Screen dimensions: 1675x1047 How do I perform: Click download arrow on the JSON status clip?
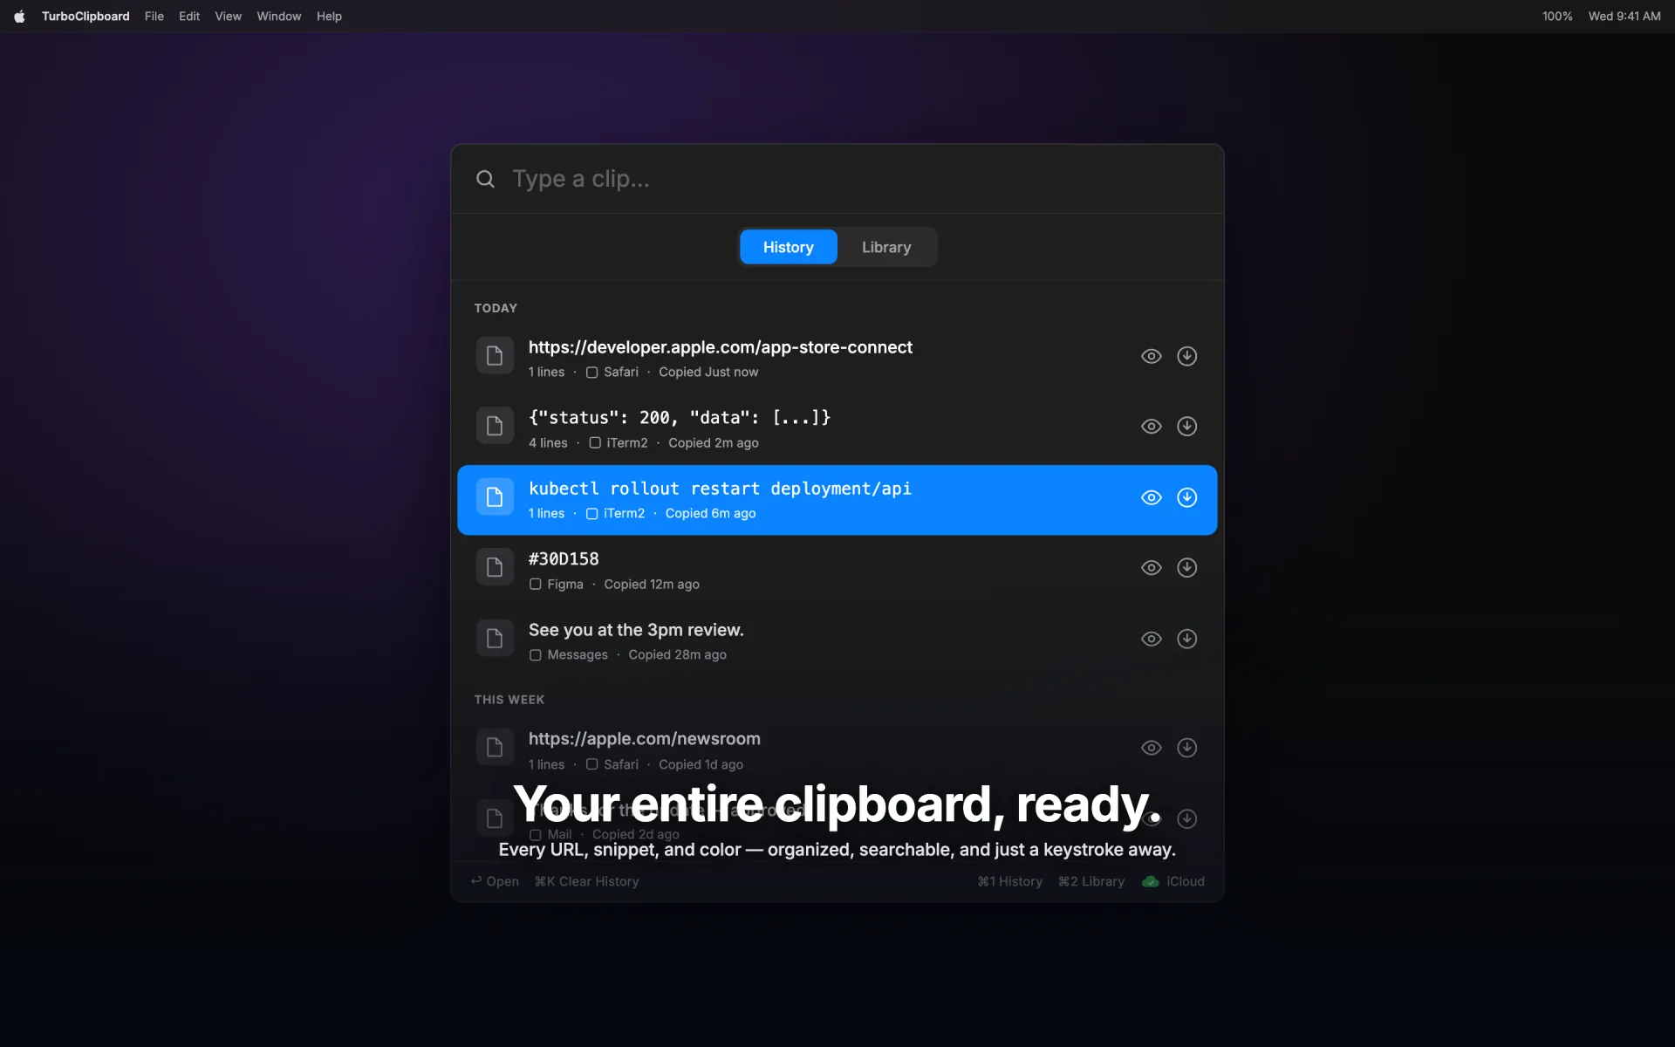click(1186, 427)
